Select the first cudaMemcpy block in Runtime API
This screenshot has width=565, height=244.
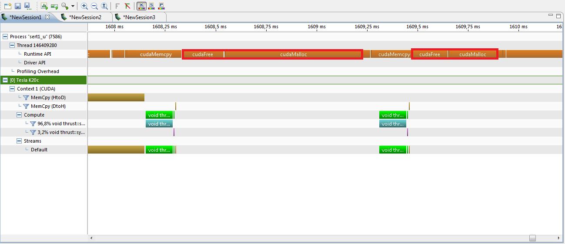(156, 54)
